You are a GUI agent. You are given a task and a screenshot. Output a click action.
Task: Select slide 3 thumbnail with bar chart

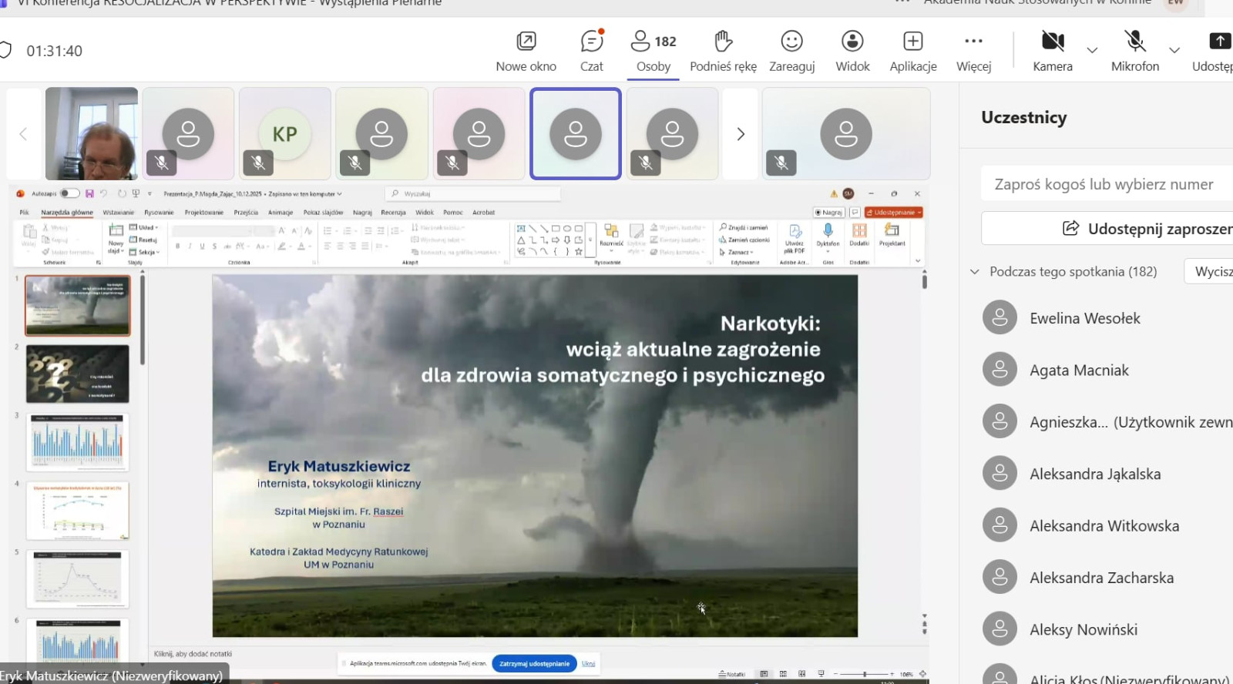78,442
